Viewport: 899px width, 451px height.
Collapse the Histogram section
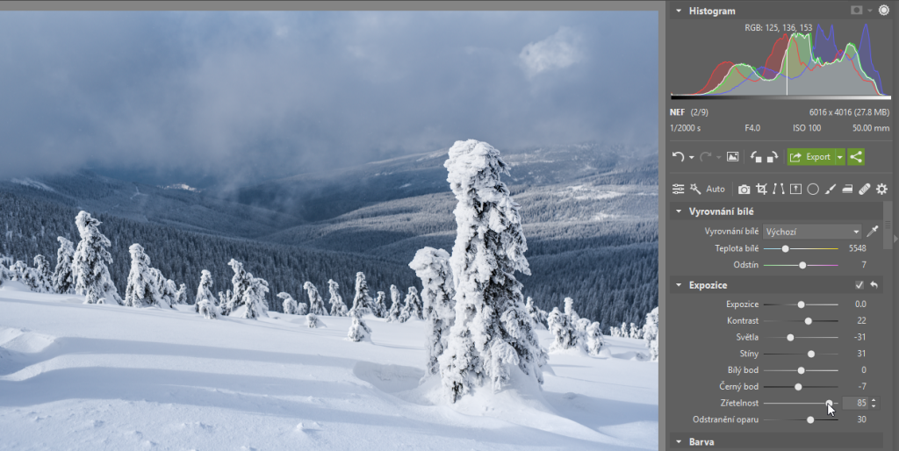point(679,11)
